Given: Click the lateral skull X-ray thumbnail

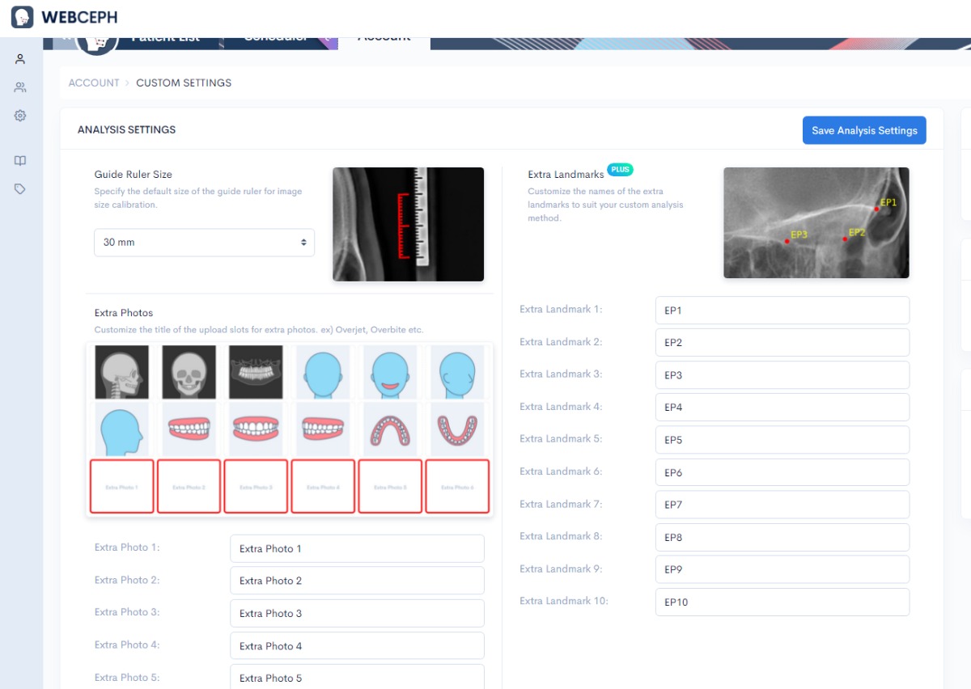Looking at the screenshot, I should [121, 372].
